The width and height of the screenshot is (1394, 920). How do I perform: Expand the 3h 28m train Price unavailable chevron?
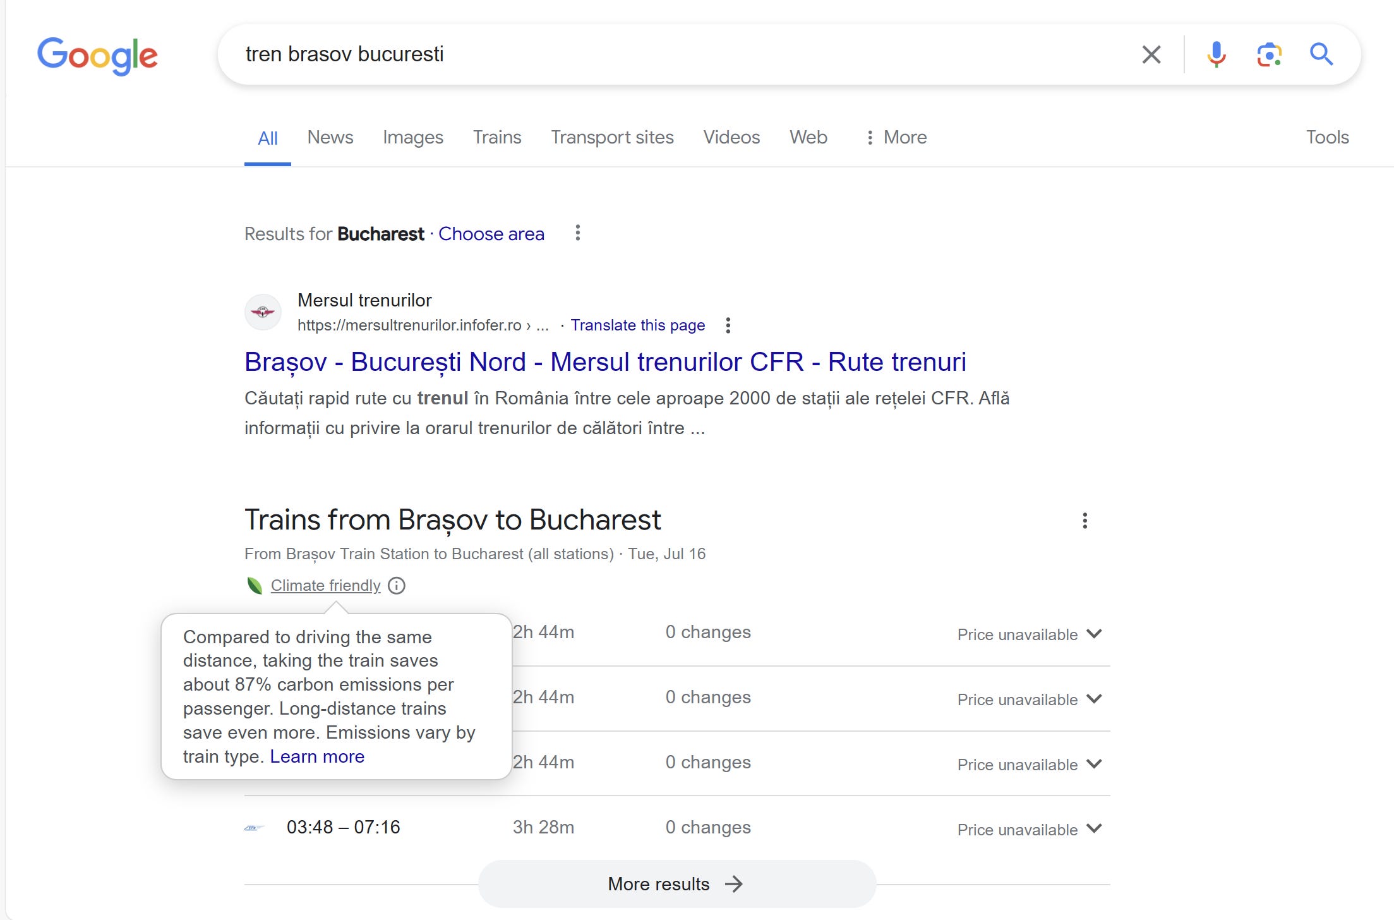(x=1095, y=828)
